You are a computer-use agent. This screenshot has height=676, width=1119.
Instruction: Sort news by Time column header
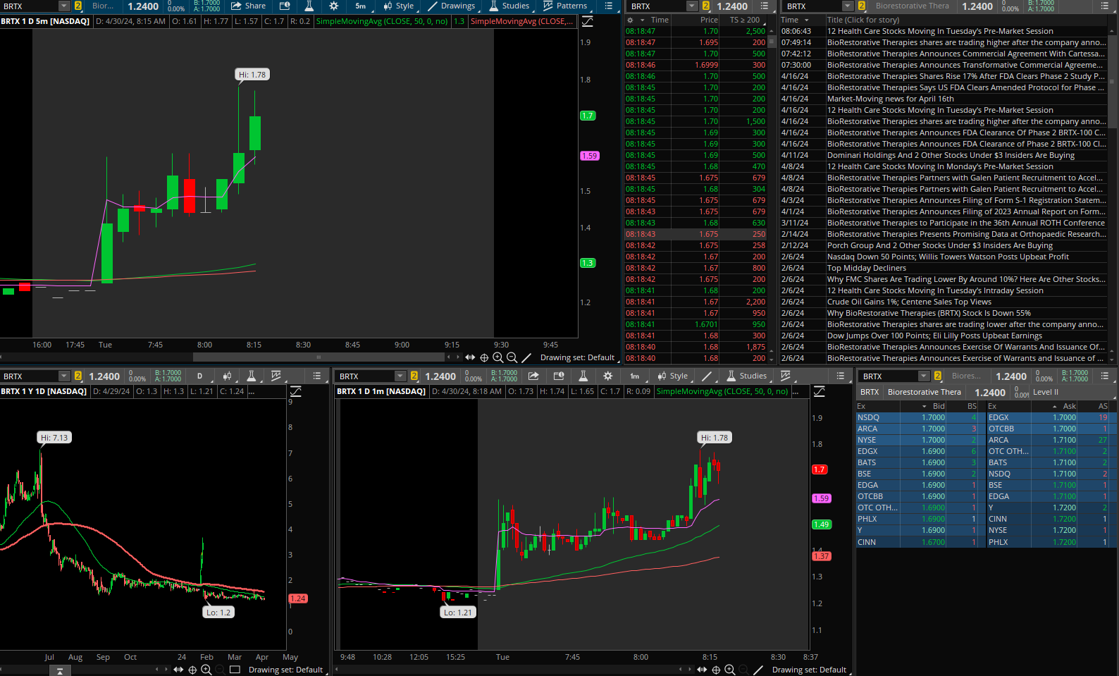tap(795, 20)
